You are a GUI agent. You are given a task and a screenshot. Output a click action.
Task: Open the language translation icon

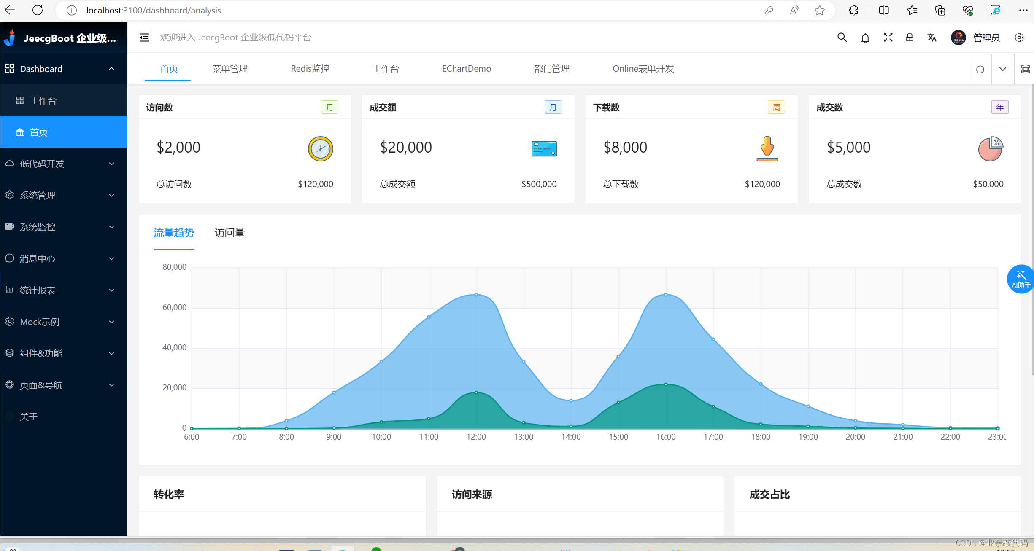point(932,38)
